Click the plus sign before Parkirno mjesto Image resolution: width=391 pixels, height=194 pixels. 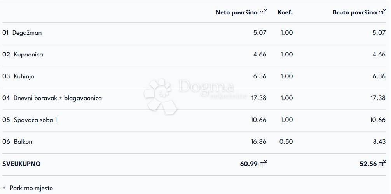coord(4,188)
